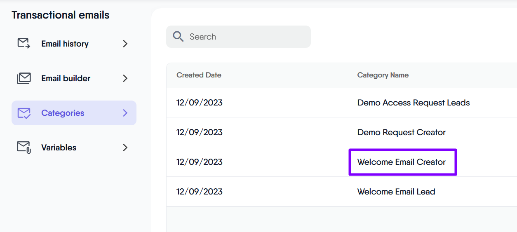The width and height of the screenshot is (517, 232).
Task: Open the Welcome Email Lead category
Action: coord(396,192)
